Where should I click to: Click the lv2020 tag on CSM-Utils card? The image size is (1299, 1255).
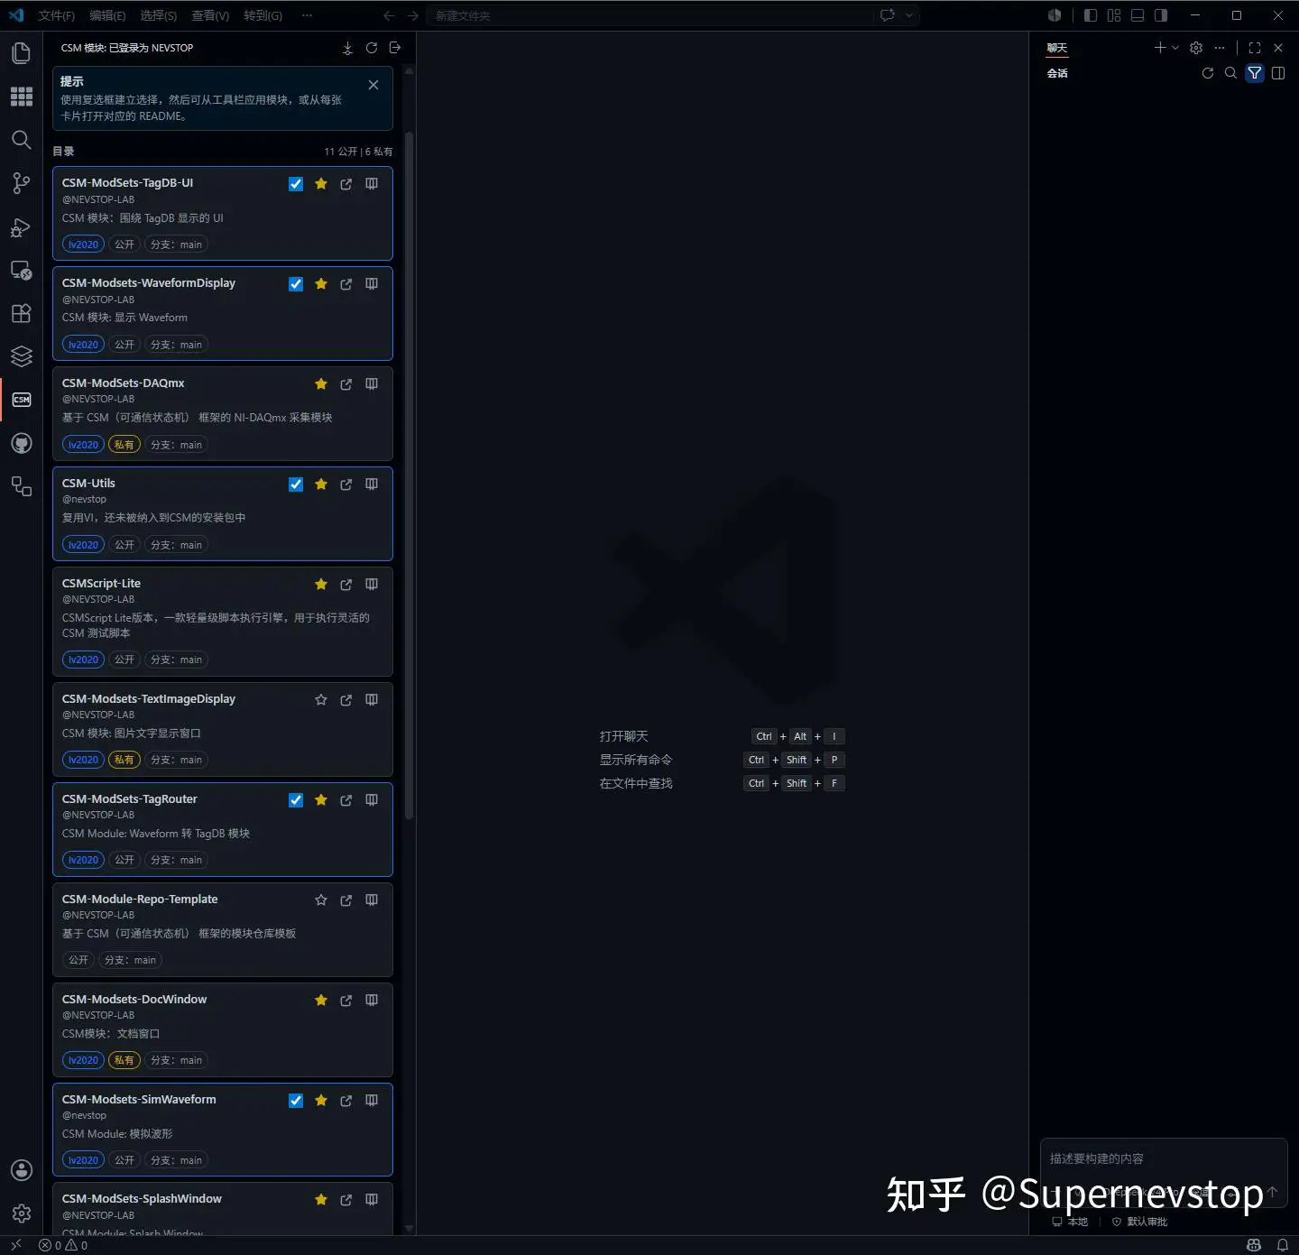[x=83, y=545]
